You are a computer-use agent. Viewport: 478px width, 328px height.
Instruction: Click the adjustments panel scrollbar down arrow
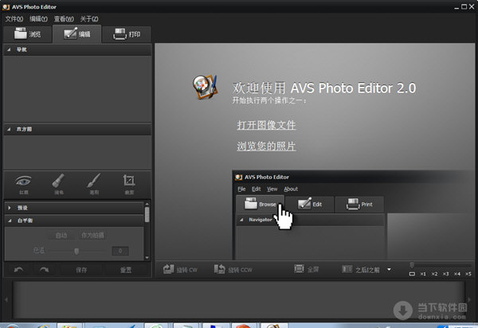click(147, 258)
